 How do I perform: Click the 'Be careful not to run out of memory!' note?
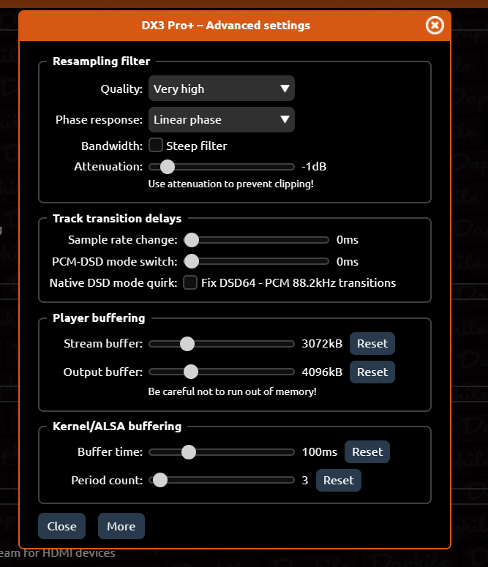[x=232, y=391]
